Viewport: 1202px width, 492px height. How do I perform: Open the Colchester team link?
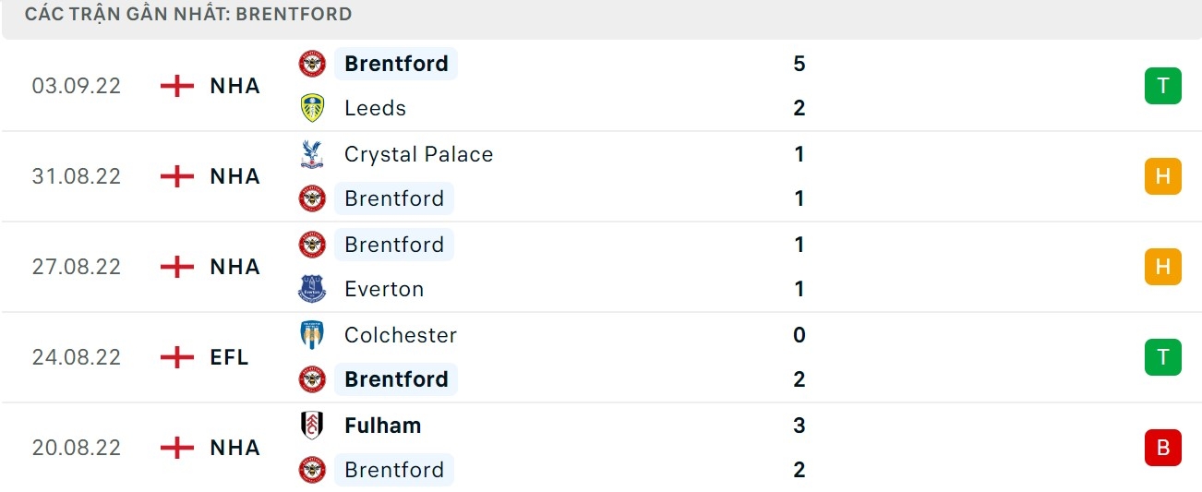[x=401, y=335]
